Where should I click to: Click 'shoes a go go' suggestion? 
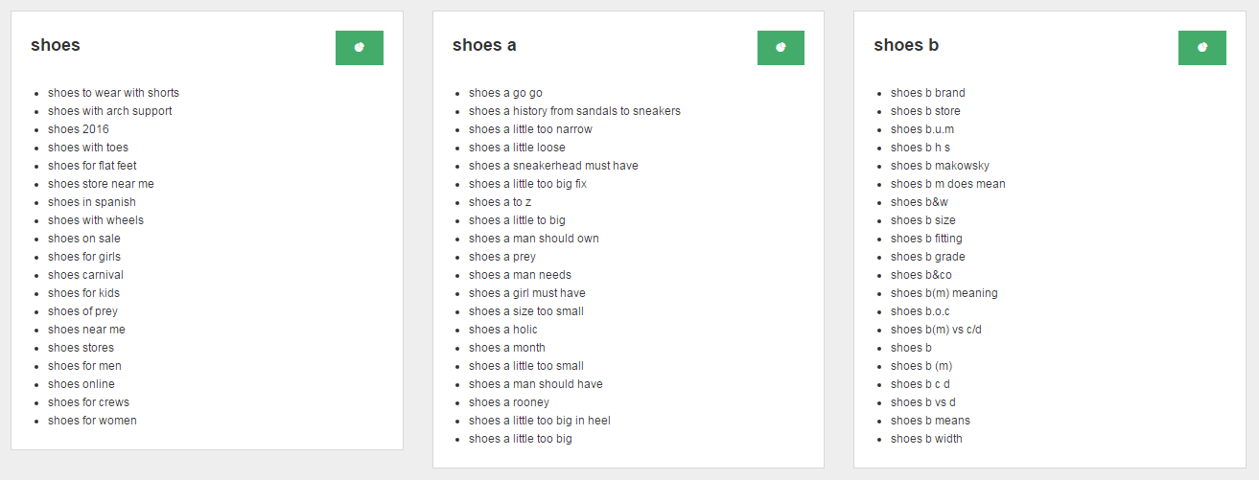[x=505, y=93]
